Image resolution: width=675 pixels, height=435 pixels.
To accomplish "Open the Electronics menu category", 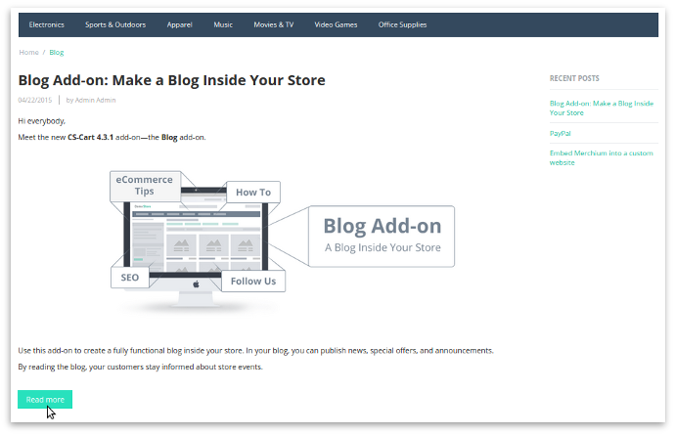I will pyautogui.click(x=46, y=24).
